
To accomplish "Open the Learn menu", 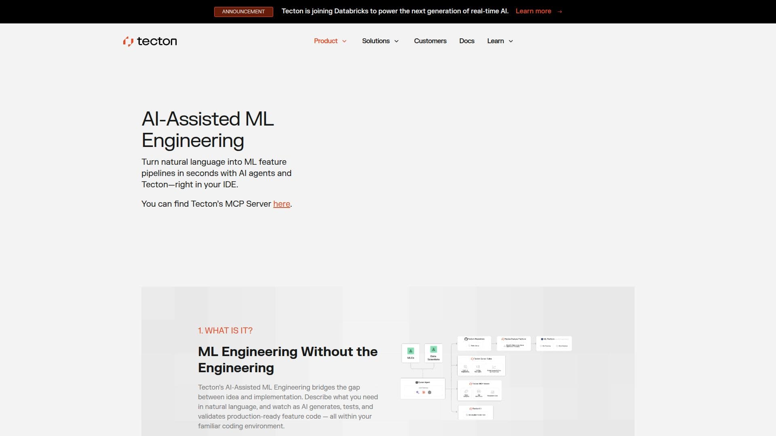I will 496,41.
